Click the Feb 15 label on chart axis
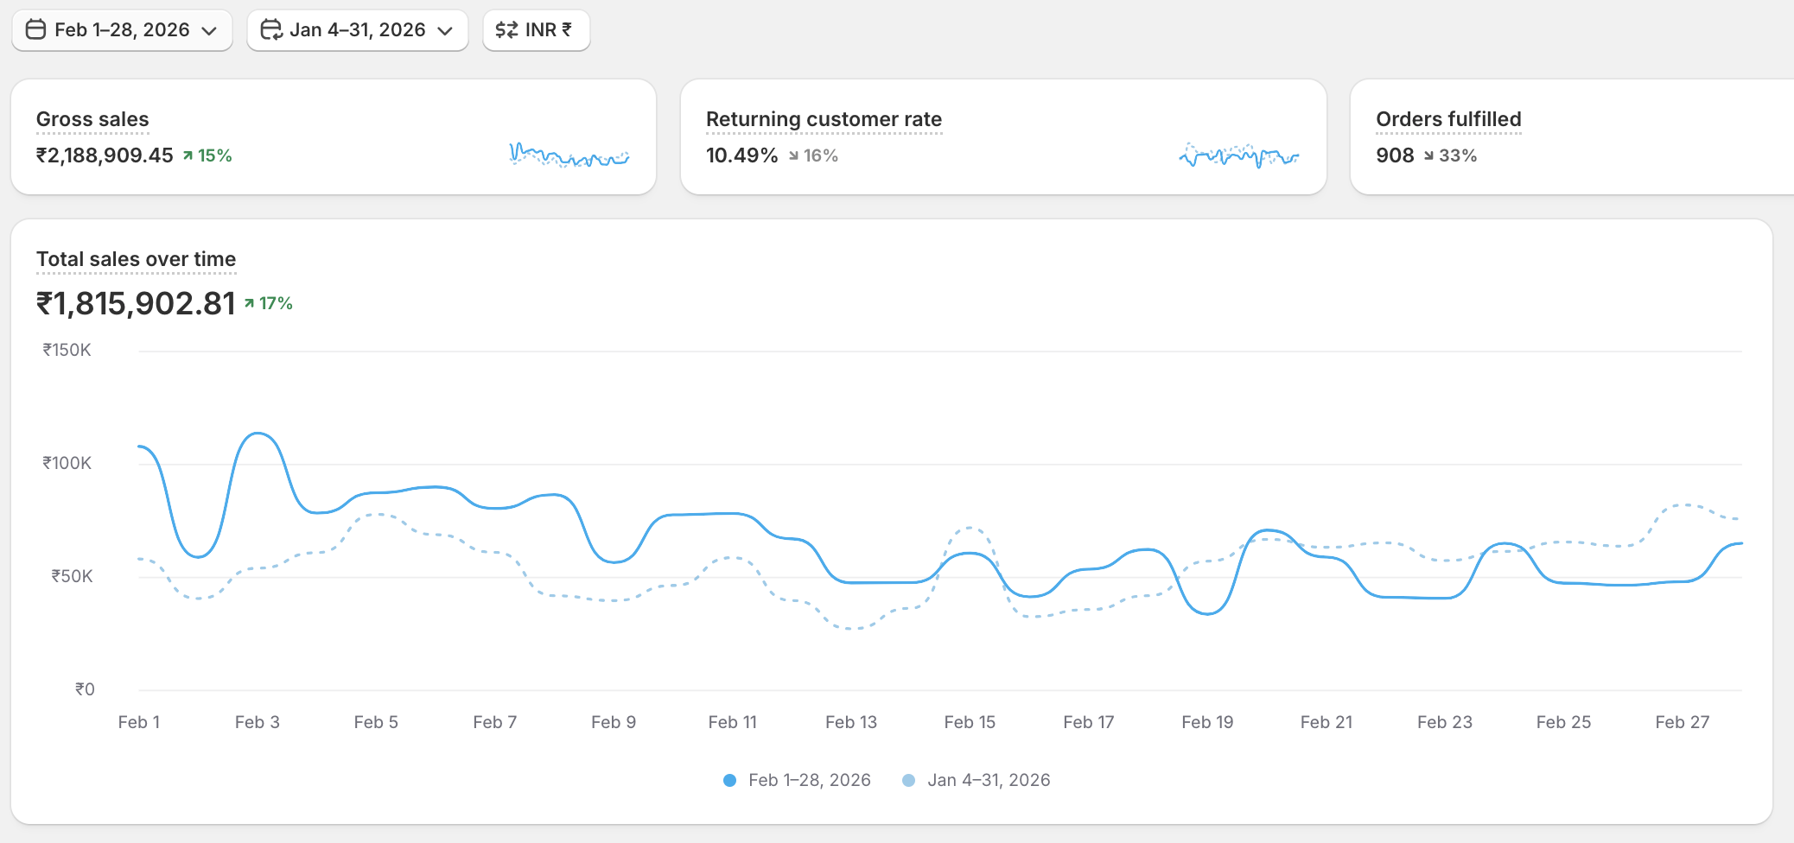Viewport: 1794px width, 843px height. click(x=970, y=722)
